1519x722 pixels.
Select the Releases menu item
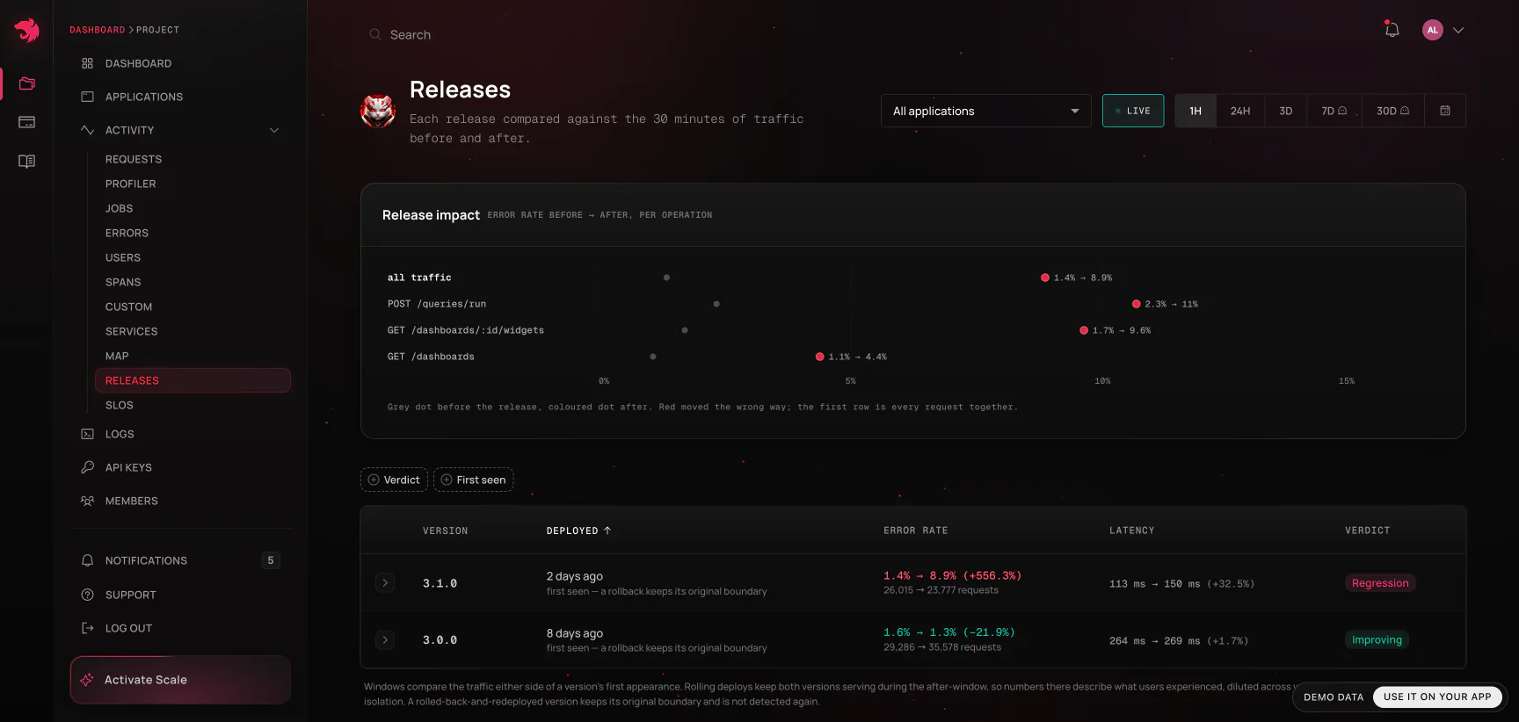pos(193,380)
